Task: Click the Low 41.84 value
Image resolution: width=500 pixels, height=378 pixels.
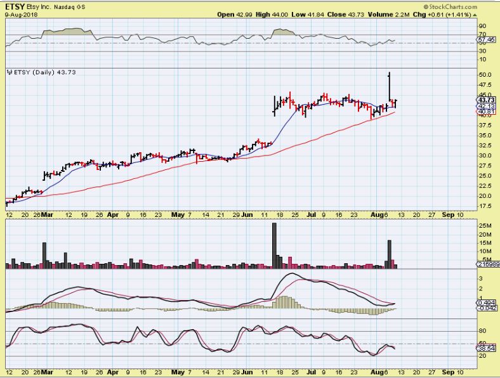Action: coord(307,15)
